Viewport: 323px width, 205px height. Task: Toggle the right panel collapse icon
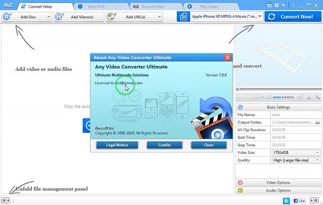tap(314, 200)
